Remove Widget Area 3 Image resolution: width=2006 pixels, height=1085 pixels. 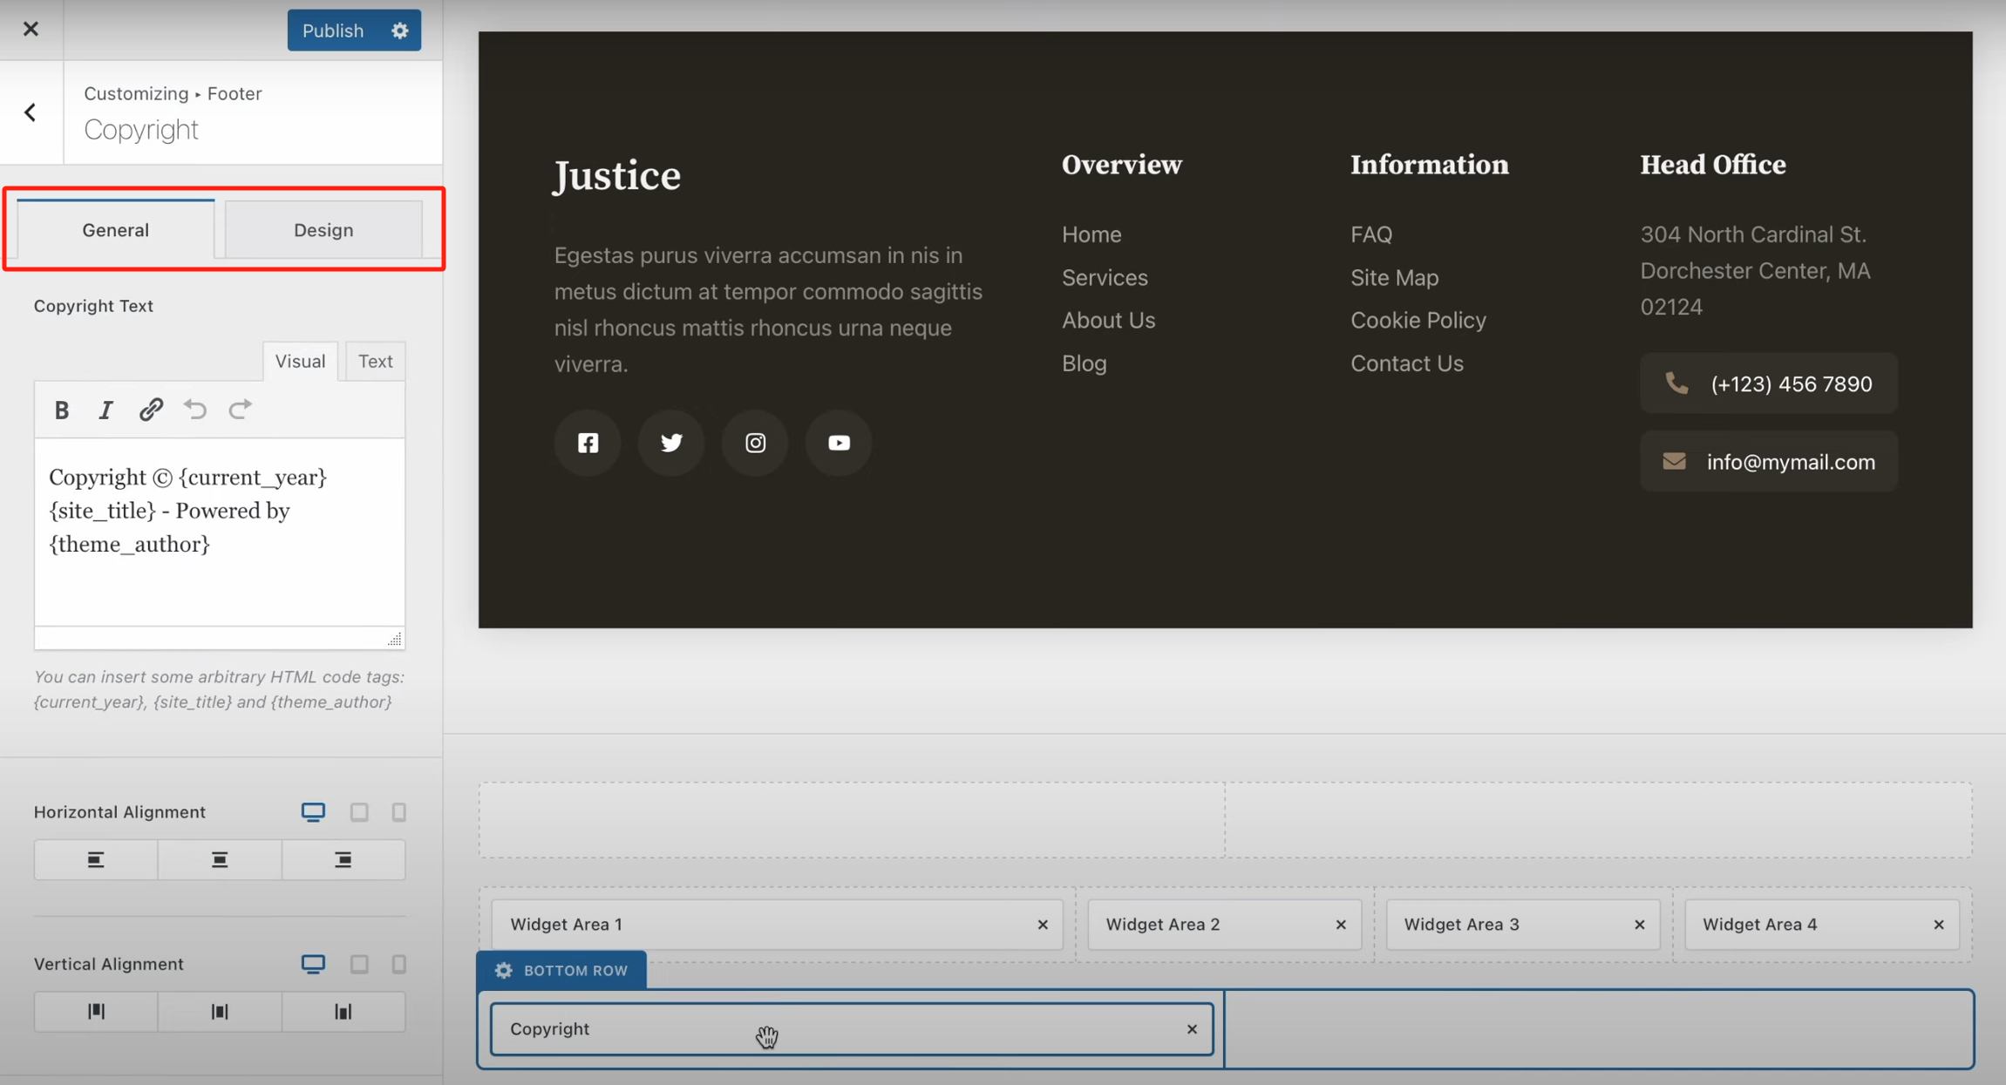pos(1638,925)
